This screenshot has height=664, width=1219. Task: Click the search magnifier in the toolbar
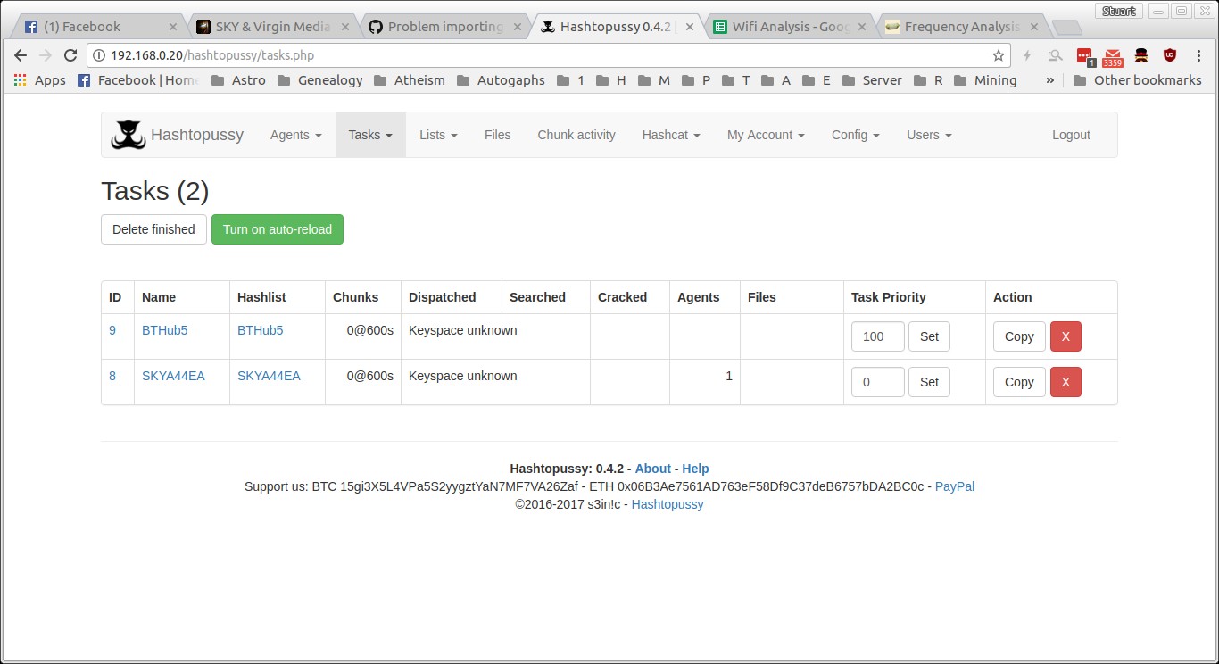click(x=1055, y=55)
